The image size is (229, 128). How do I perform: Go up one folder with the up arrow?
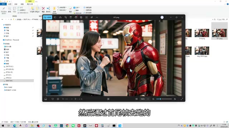tap(11, 19)
